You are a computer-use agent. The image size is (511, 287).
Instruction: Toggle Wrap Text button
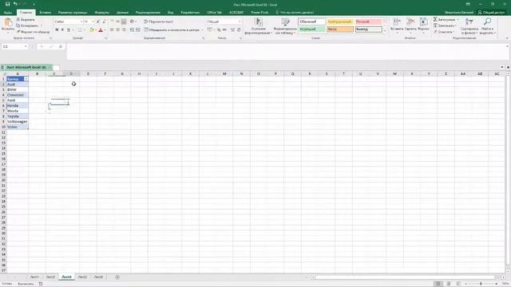[159, 22]
